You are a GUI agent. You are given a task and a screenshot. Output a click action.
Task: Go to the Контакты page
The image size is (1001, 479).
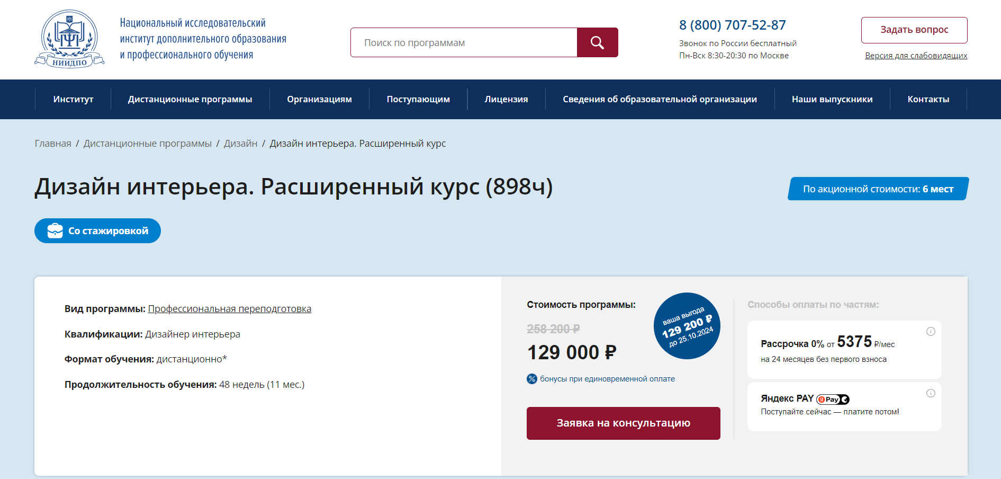pos(928,99)
